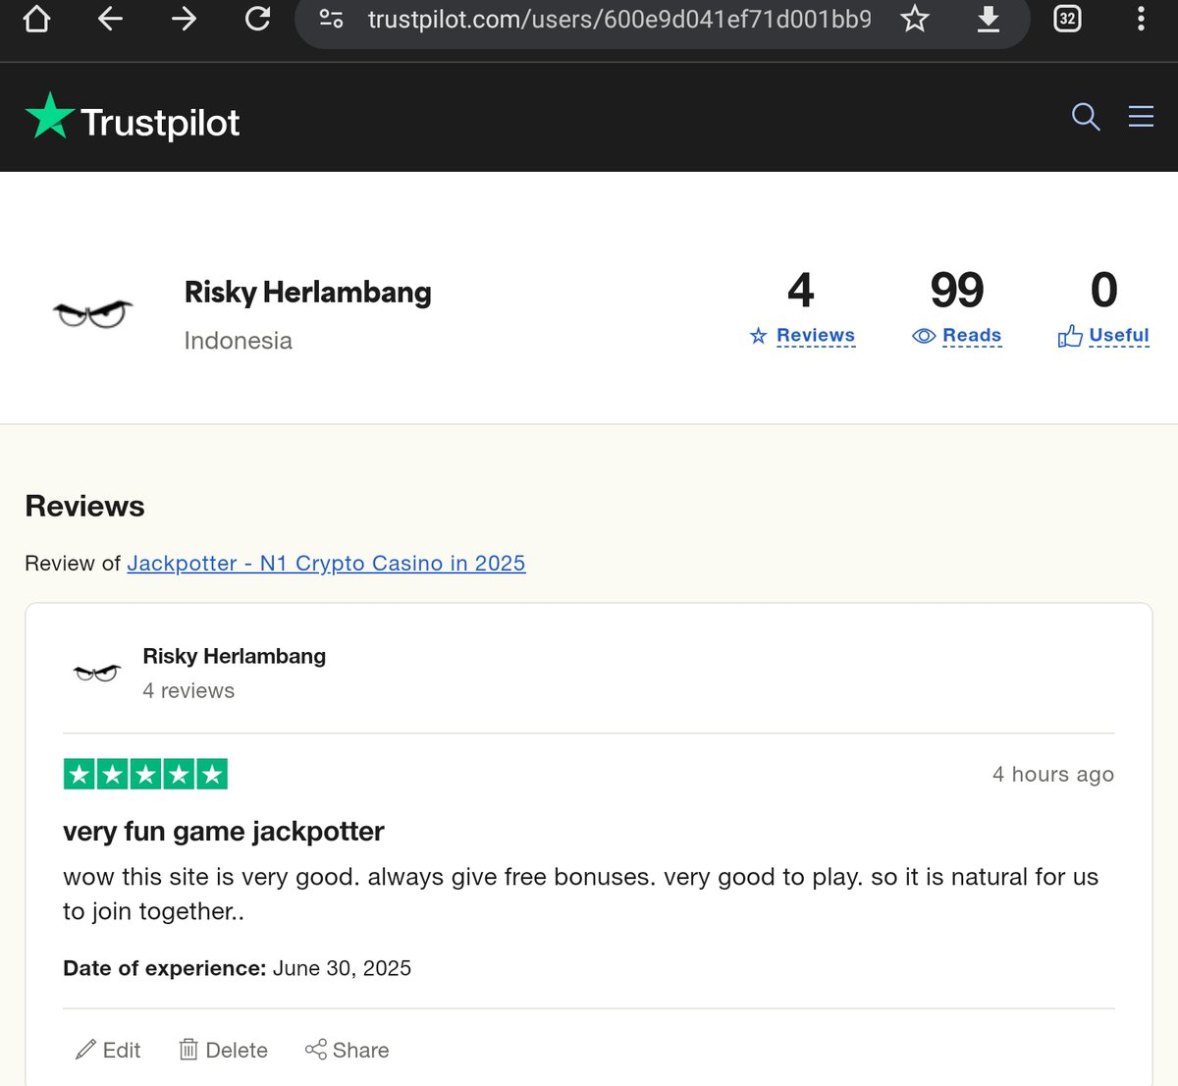Click the profile name heading Risky Herlambang
Screen dimensions: 1178x1086
(308, 293)
